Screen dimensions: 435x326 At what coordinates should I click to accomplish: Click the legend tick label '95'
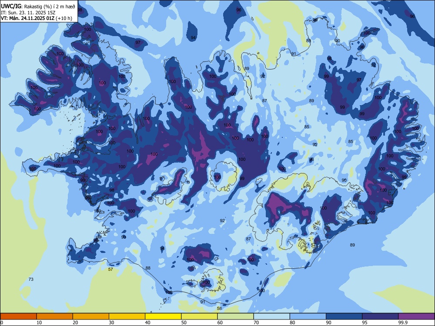[x=365, y=323]
